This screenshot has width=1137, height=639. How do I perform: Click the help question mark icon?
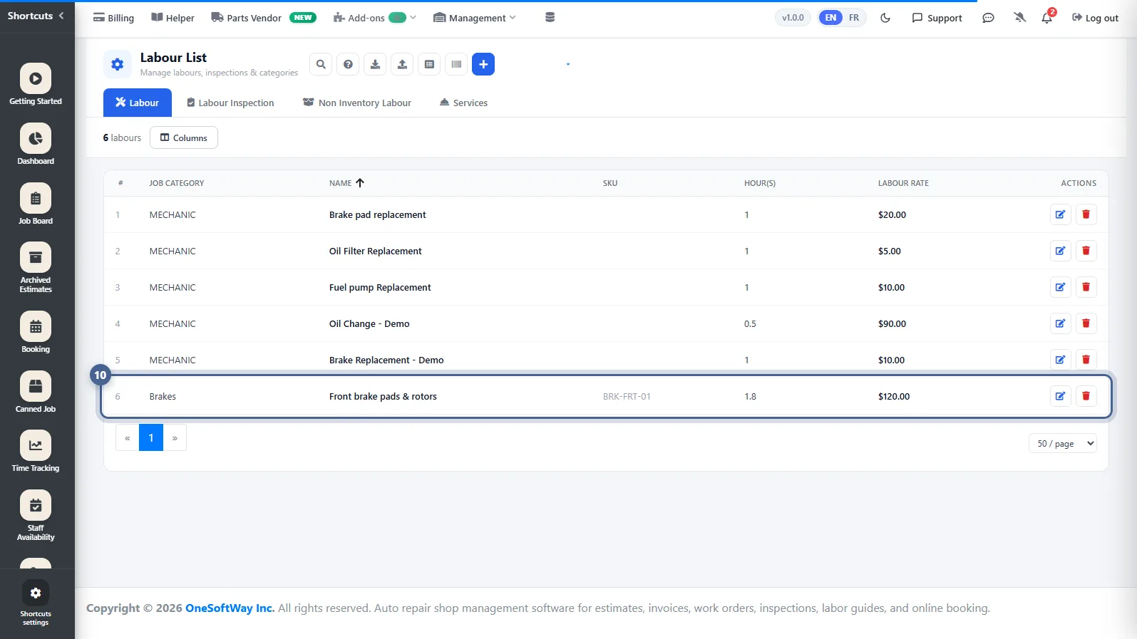point(348,64)
